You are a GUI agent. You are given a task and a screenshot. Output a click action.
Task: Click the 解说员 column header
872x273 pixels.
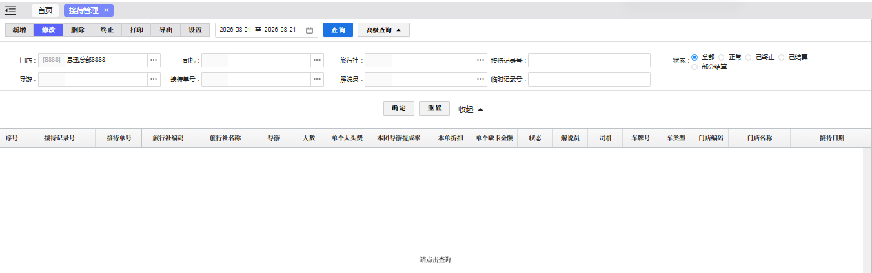570,138
